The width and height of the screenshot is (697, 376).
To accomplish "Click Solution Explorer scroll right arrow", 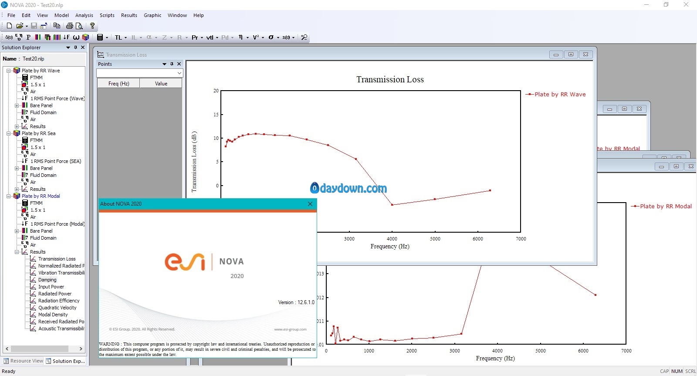I will pyautogui.click(x=81, y=349).
